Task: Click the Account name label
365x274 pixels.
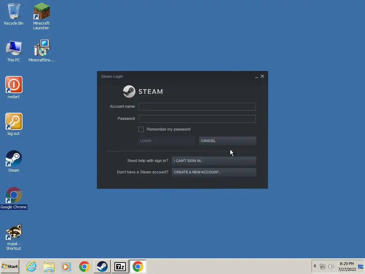Action: click(x=122, y=106)
